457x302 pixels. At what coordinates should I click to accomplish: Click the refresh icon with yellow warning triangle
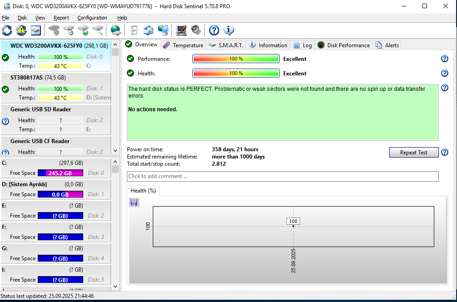pos(21,30)
